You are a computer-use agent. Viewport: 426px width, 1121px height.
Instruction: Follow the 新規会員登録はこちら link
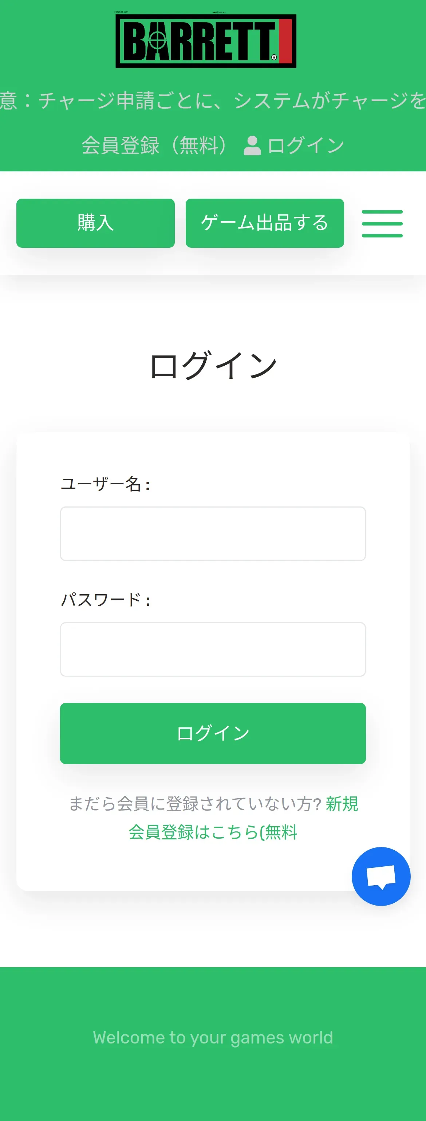click(213, 832)
